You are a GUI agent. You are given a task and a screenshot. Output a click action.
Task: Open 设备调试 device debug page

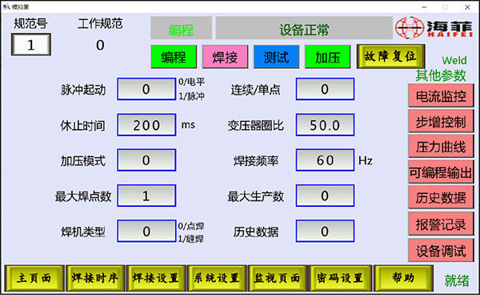click(x=441, y=251)
